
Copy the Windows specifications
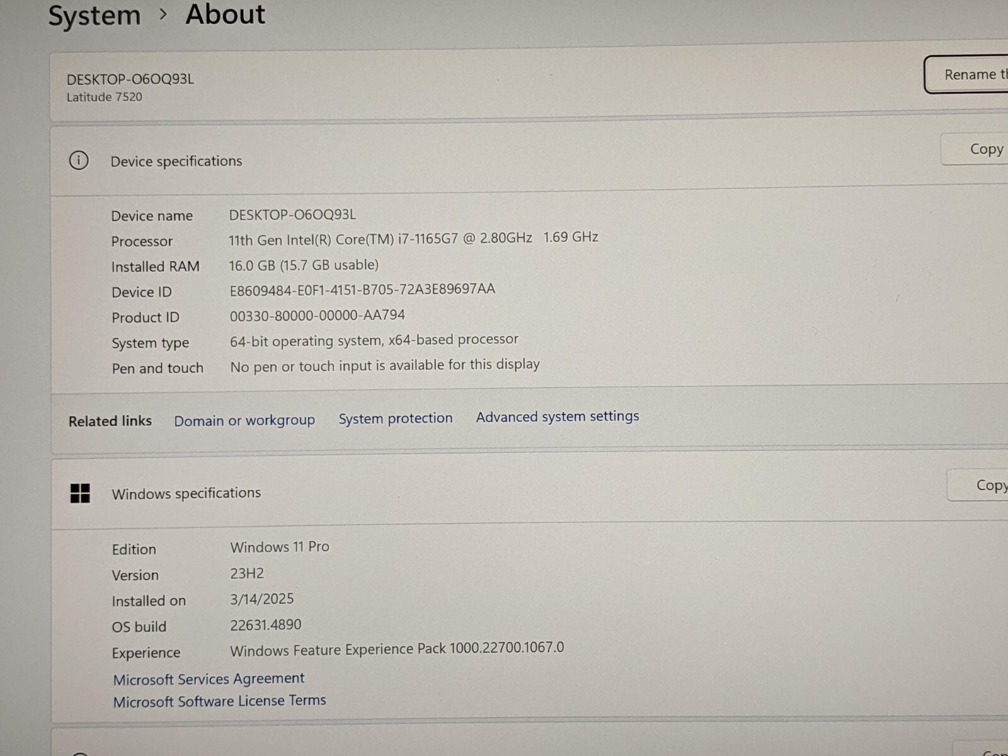pos(978,485)
